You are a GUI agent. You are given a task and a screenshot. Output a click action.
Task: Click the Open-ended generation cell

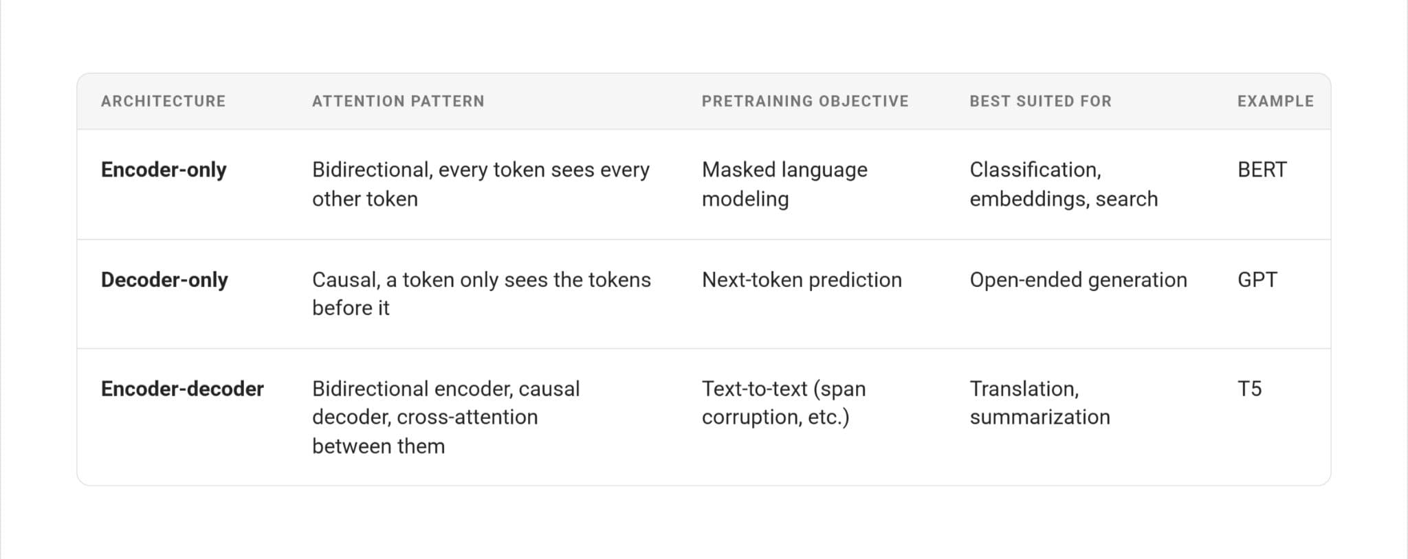1078,279
